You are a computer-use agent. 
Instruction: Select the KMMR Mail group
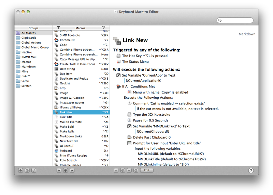pos(33,57)
